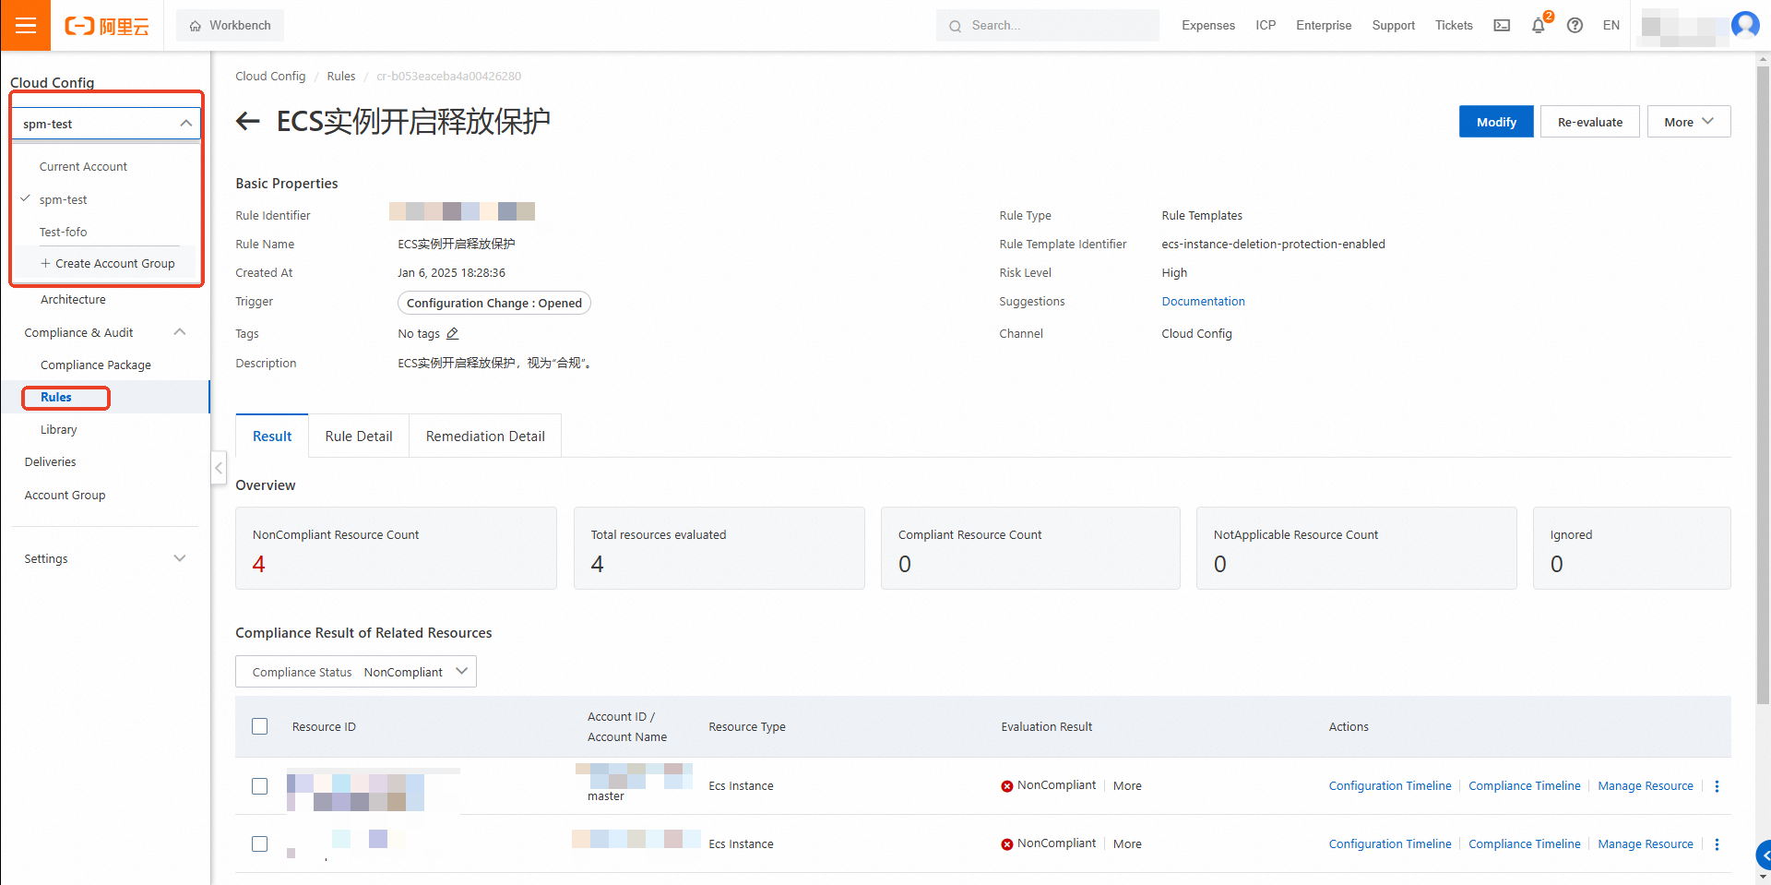Click Manage Resource for second row

(x=1646, y=844)
